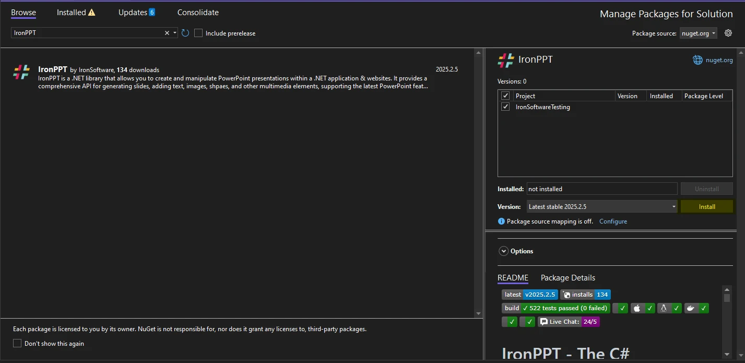Screen dimensions: 745x363
Task: Click the Configure link for source mapping
Action: point(613,221)
